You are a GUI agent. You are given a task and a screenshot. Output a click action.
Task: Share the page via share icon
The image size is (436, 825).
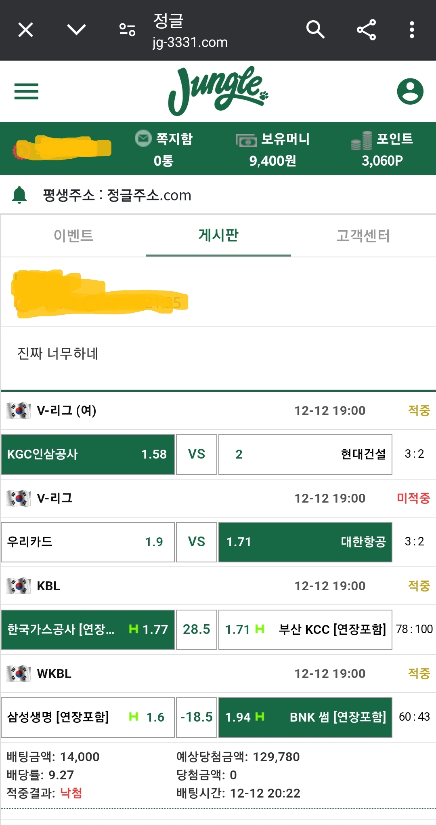click(366, 30)
